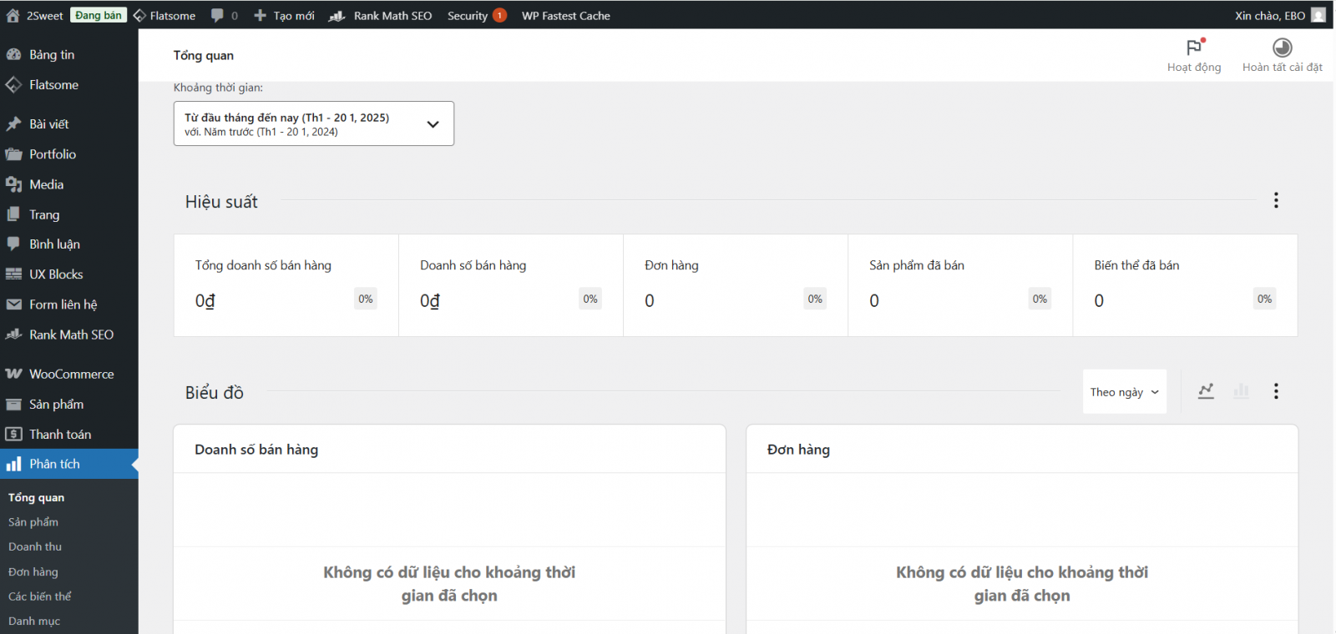Open Hiệu suất section options menu
This screenshot has height=634, width=1336.
pos(1275,200)
